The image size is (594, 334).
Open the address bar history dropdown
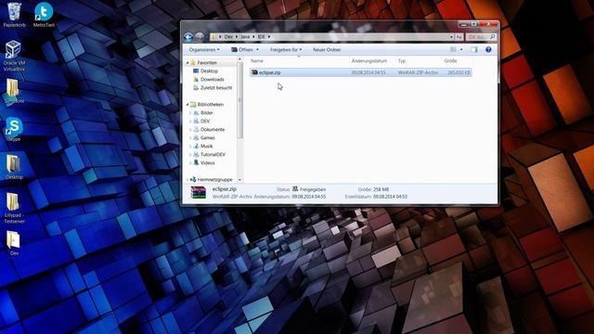(x=451, y=37)
